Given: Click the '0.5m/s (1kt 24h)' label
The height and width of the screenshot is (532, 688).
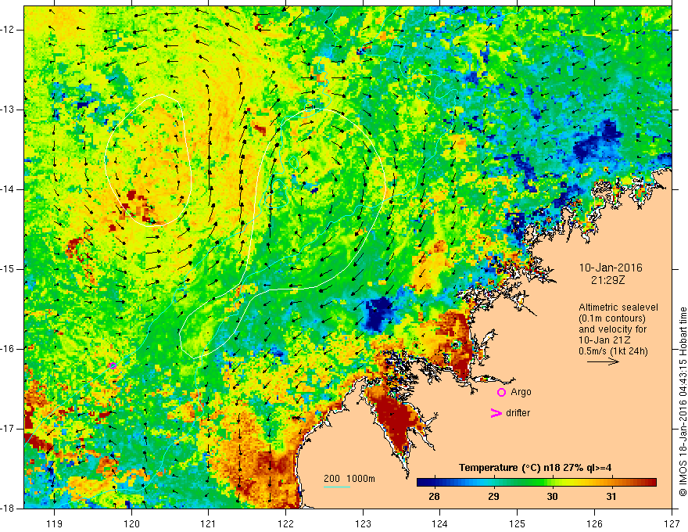Looking at the screenshot, I should [x=614, y=351].
